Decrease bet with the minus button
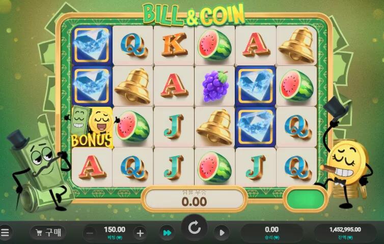 [90, 233]
